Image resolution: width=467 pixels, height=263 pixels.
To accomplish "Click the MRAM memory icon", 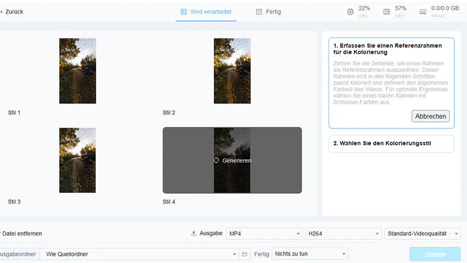I will click(423, 12).
